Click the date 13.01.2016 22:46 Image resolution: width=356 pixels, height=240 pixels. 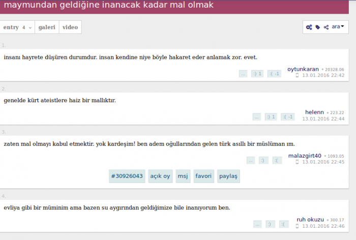(323, 226)
